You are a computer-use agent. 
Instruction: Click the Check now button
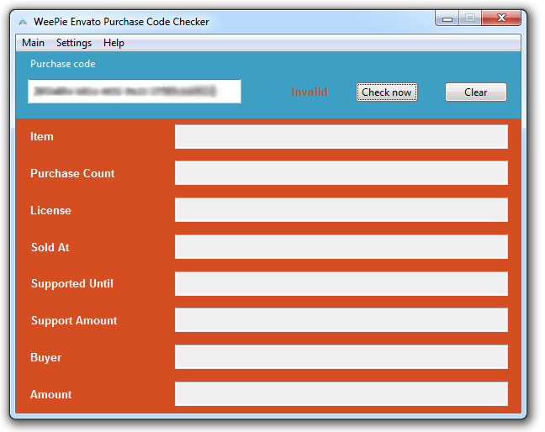coord(387,92)
